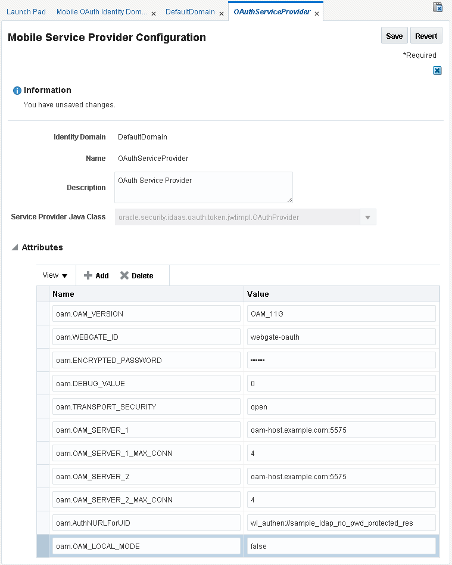Click the blue Information icon
Screen dimensions: 452x565
(x=17, y=91)
